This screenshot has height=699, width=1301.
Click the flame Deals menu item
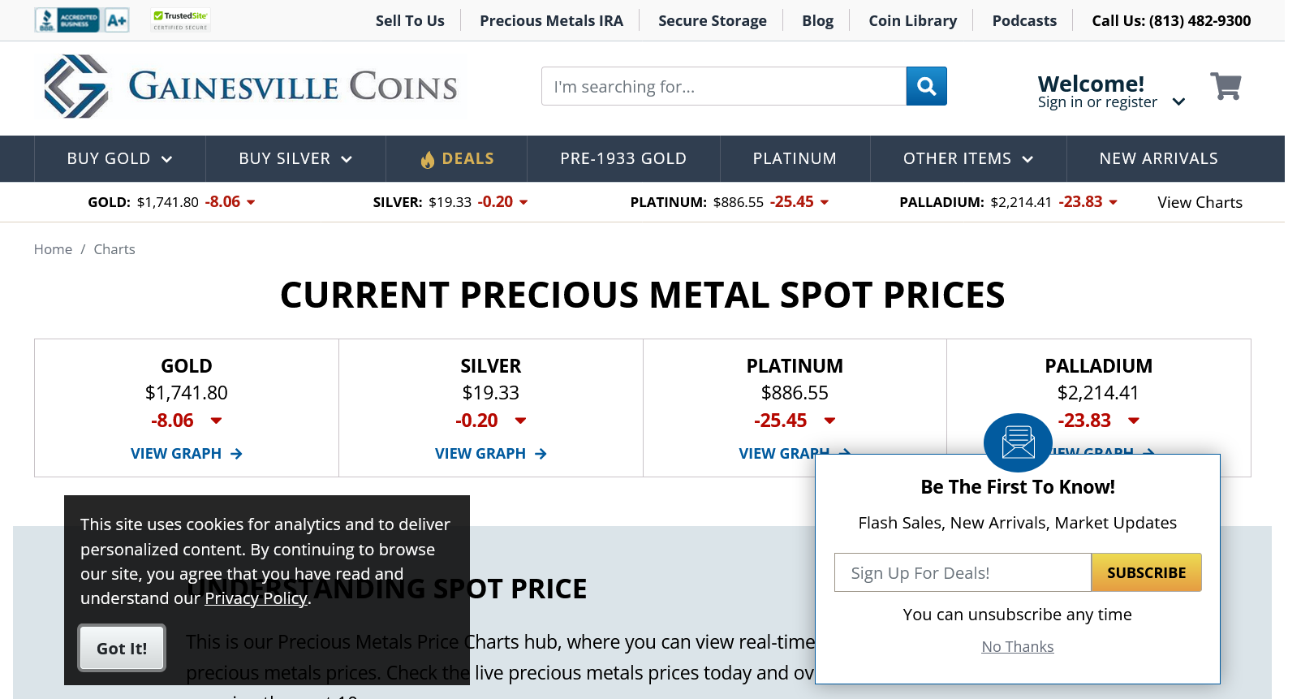point(457,159)
